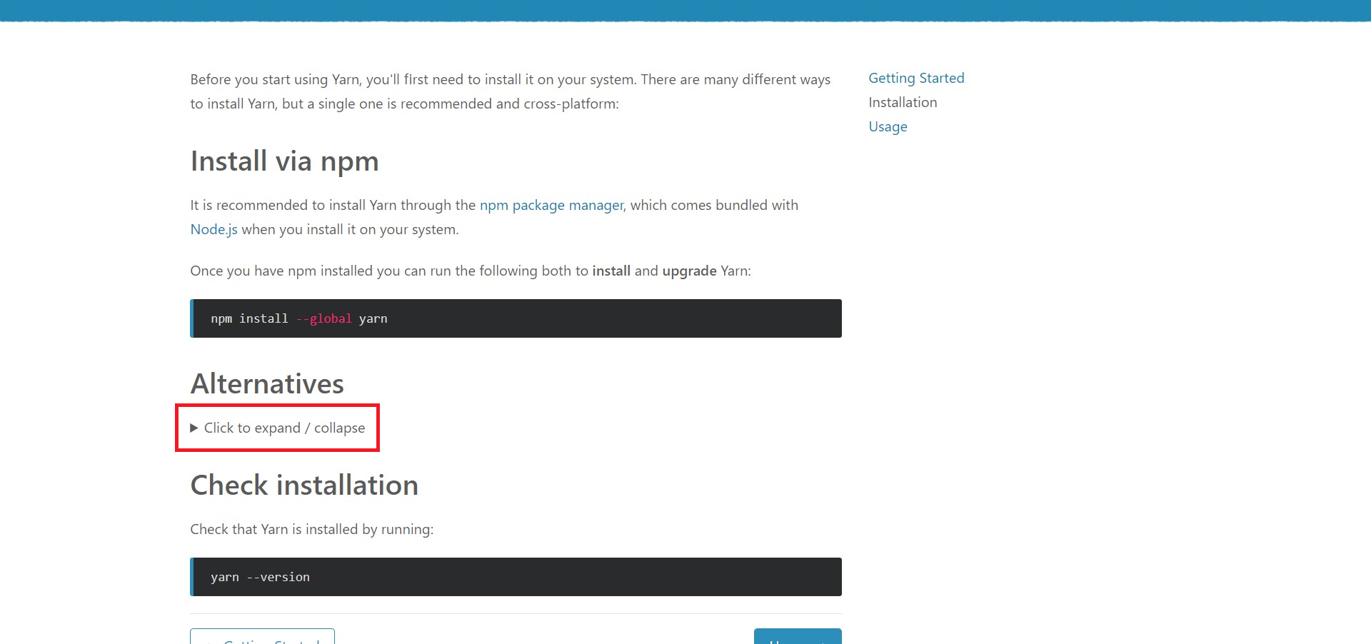
Task: Click the bold word 'upgrade'
Action: [x=689, y=271]
